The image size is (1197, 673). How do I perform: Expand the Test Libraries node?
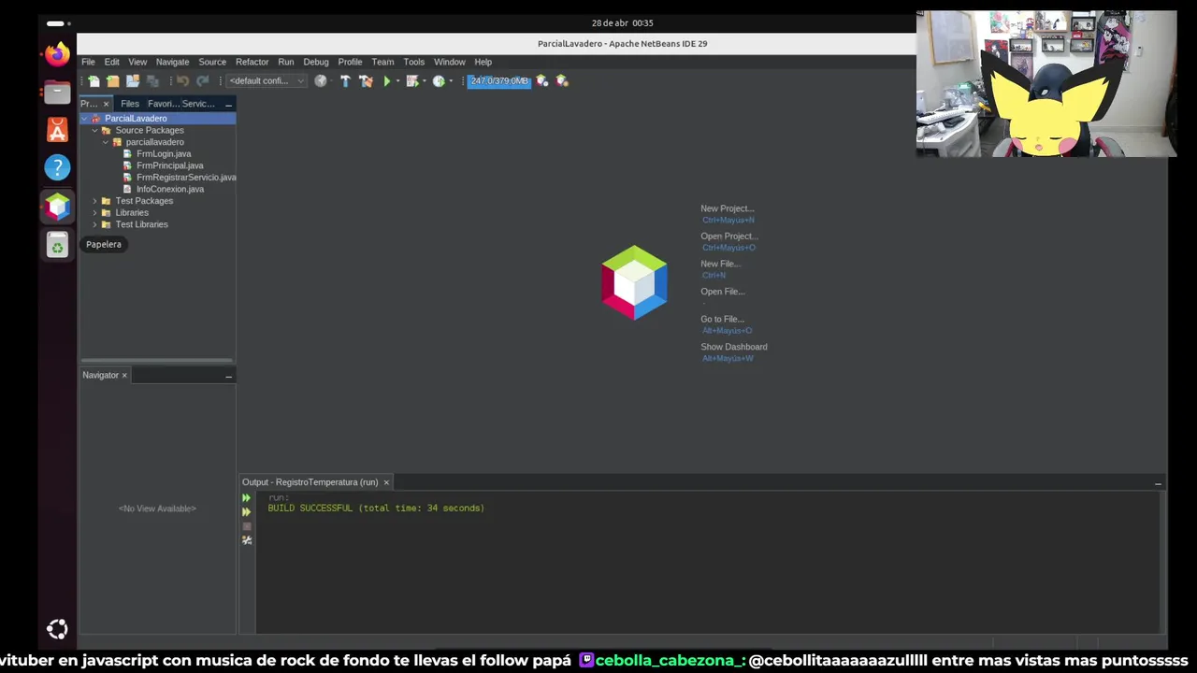tap(94, 225)
